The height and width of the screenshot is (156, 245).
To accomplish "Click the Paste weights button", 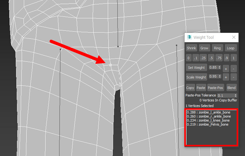I will tap(201, 88).
